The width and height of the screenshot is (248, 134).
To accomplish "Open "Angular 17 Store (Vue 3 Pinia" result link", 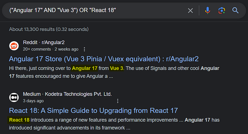I will 104,59.
